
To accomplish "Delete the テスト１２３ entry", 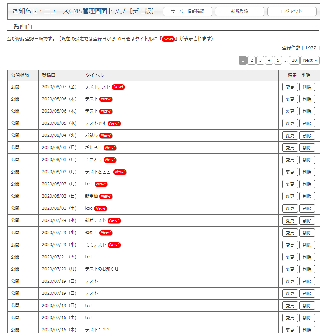I will coord(307,329).
